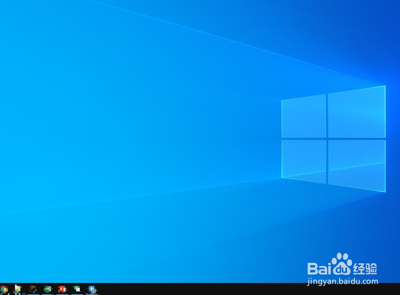
Task: Open the round green taskbar app icon
Action: tap(48, 289)
